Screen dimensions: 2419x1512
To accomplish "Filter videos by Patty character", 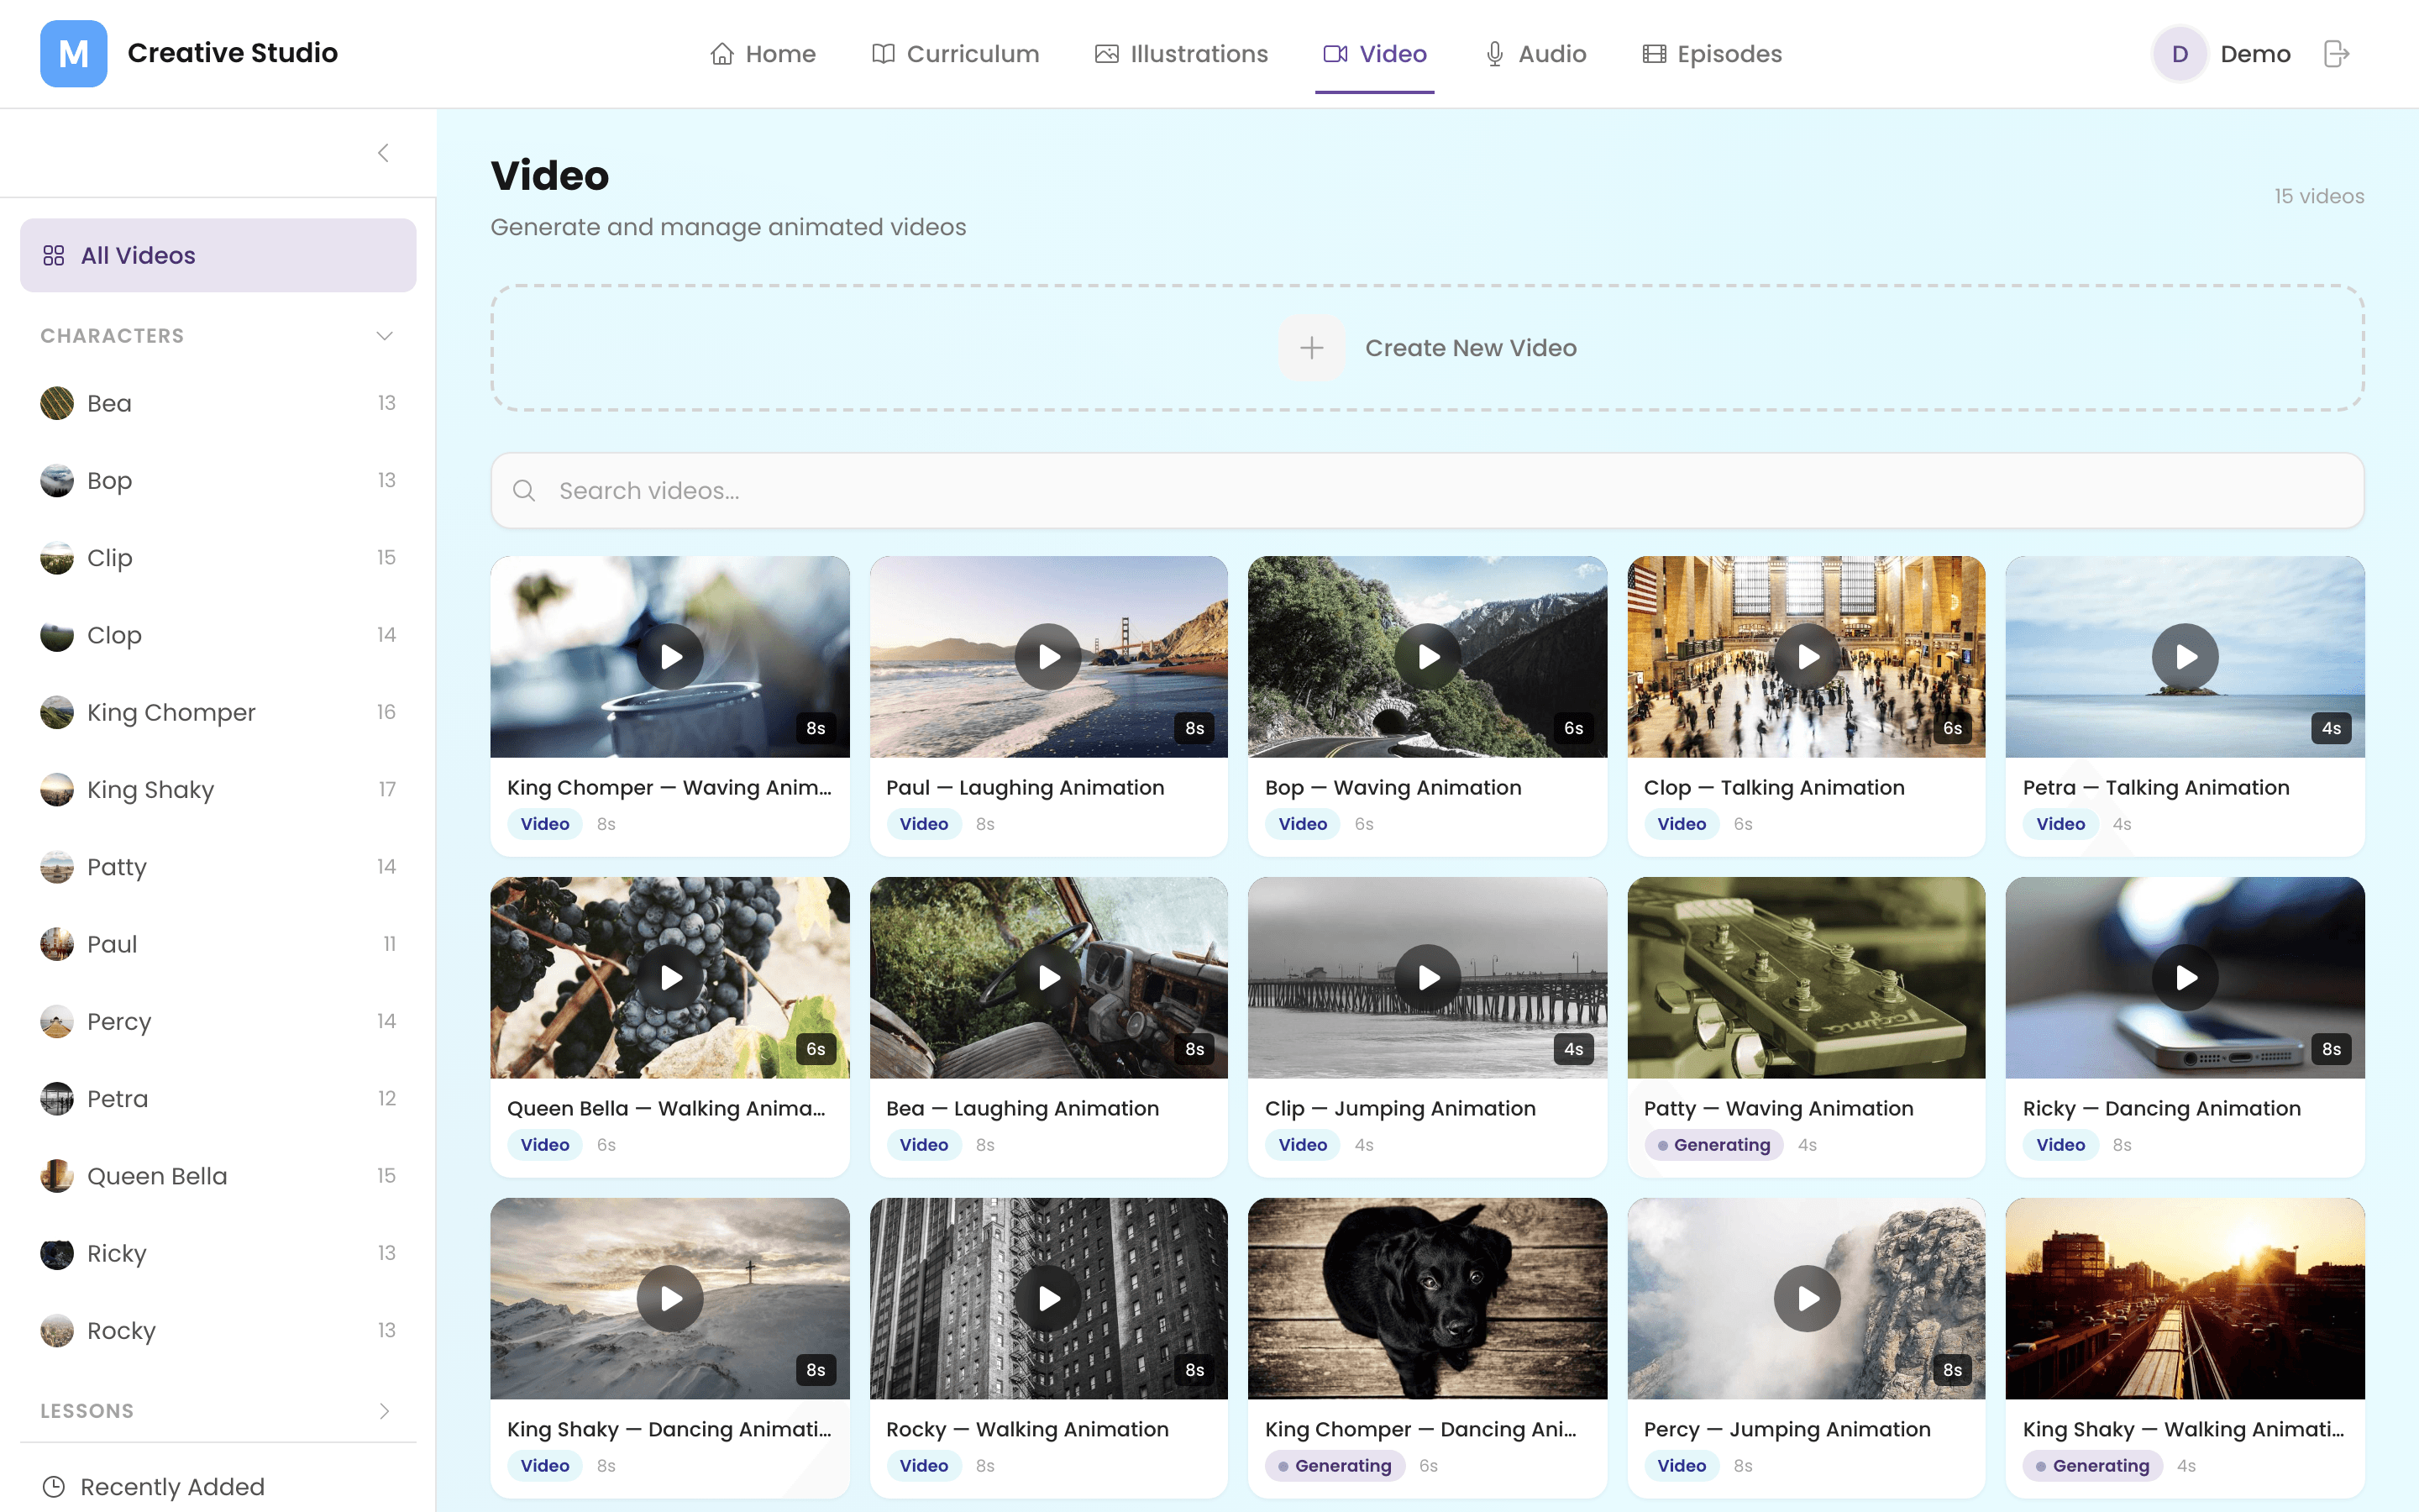I will tap(218, 867).
